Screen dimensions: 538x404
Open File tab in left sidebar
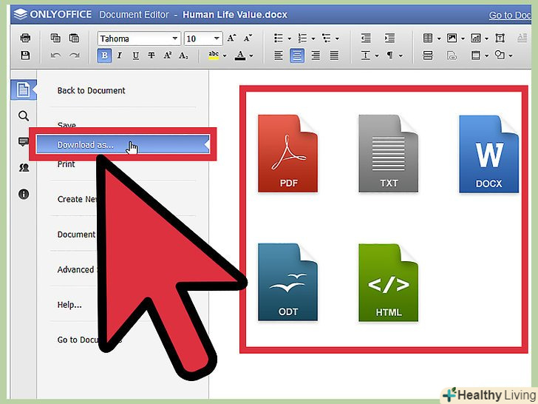24,90
